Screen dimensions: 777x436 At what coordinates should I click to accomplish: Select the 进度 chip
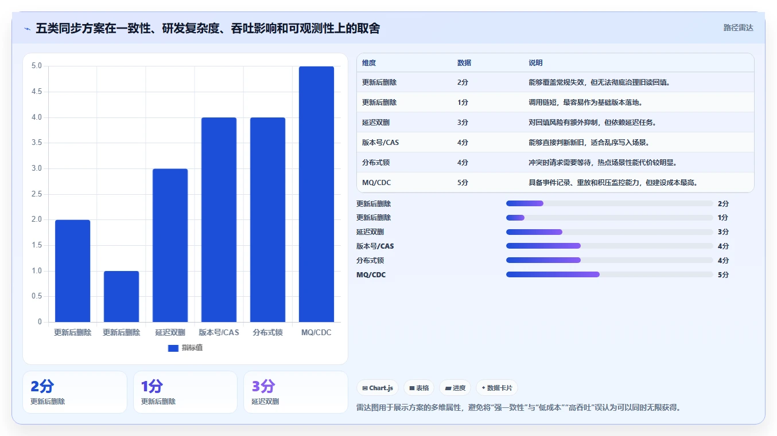pyautogui.click(x=455, y=388)
